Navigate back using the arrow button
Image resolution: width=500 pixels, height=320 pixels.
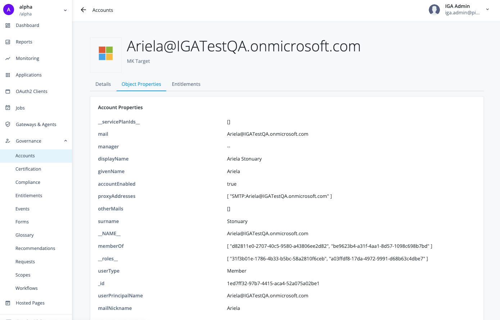(83, 10)
